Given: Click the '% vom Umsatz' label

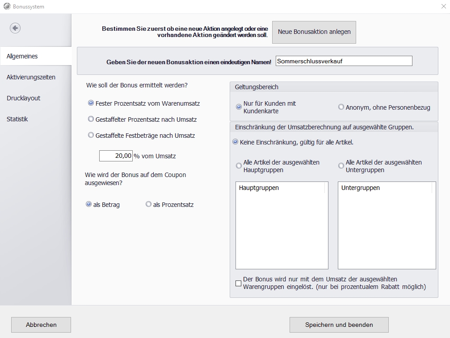Looking at the screenshot, I should point(155,156).
